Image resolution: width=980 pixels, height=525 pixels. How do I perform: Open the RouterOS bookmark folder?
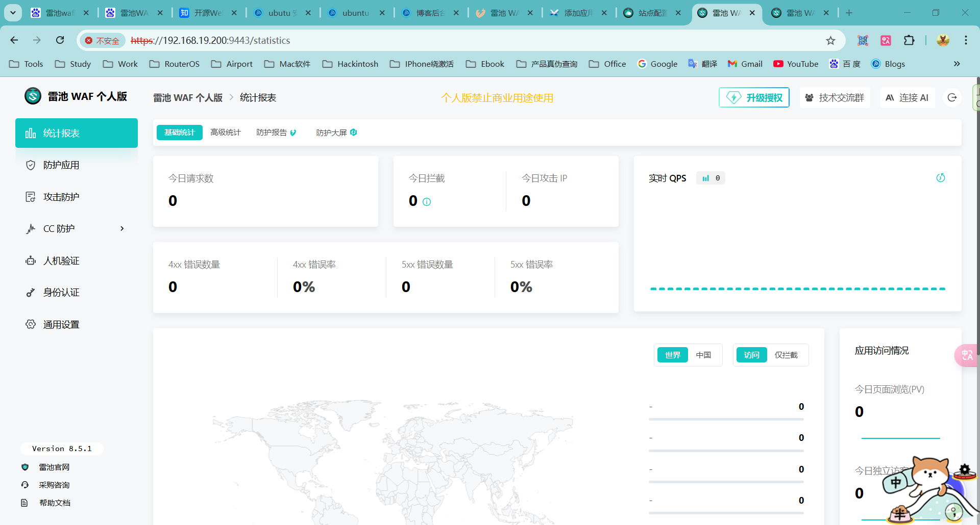click(175, 64)
